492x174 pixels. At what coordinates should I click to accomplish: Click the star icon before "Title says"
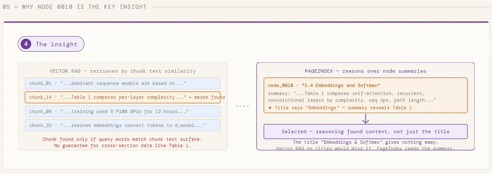pyautogui.click(x=270, y=108)
